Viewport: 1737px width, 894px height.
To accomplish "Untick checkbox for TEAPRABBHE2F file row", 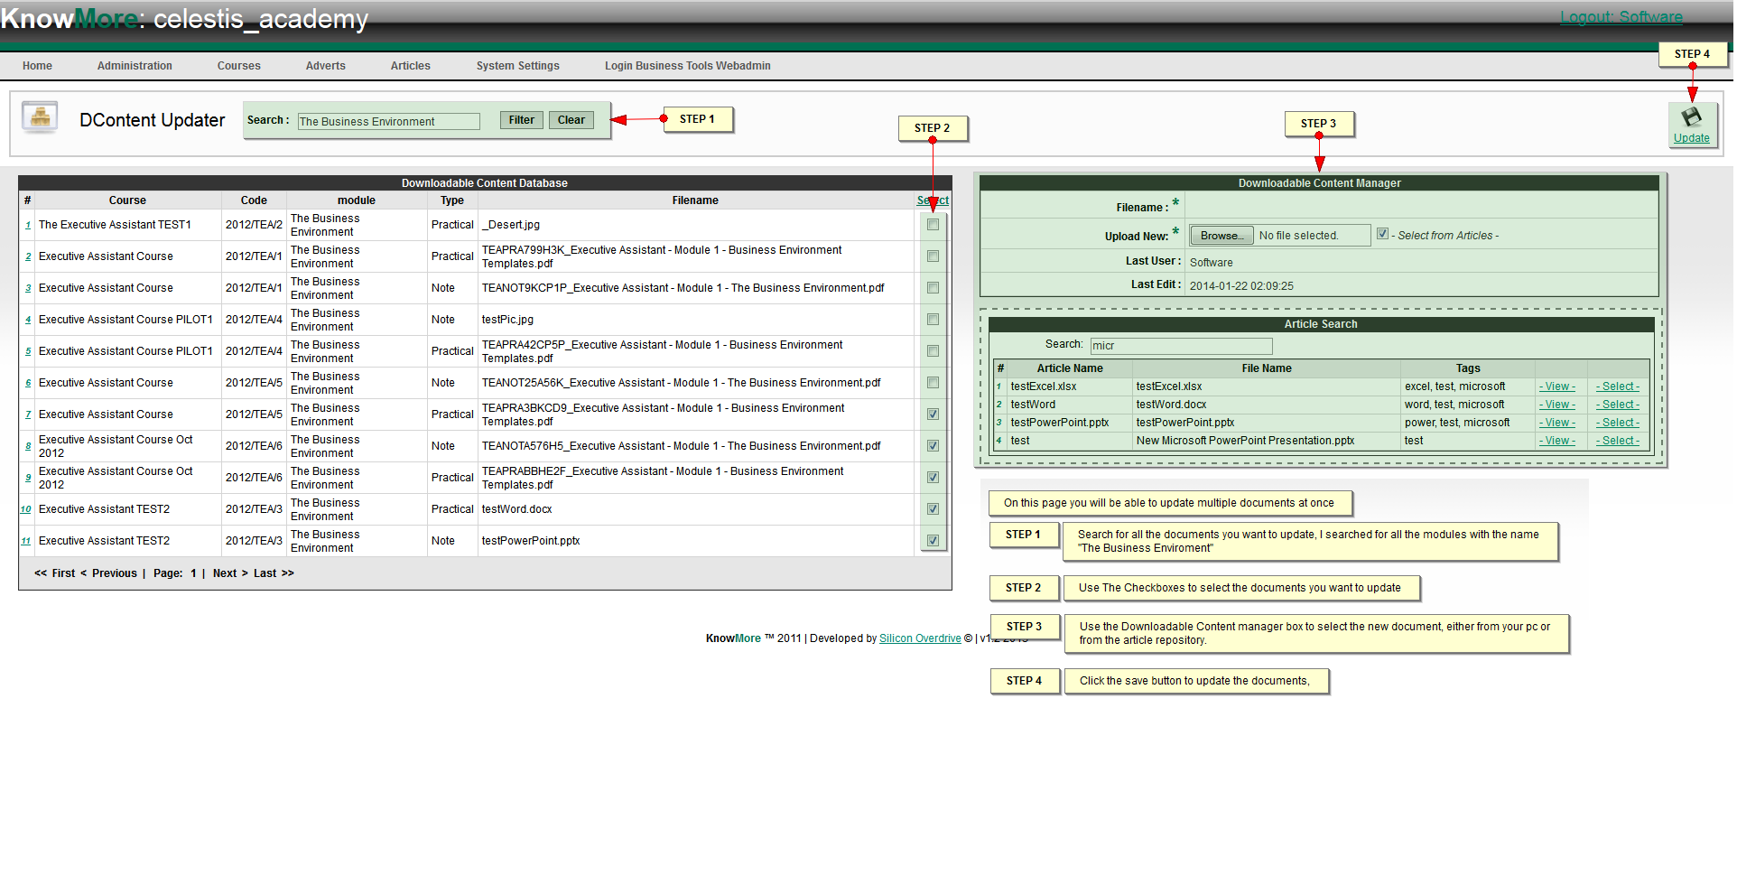I will pyautogui.click(x=933, y=478).
